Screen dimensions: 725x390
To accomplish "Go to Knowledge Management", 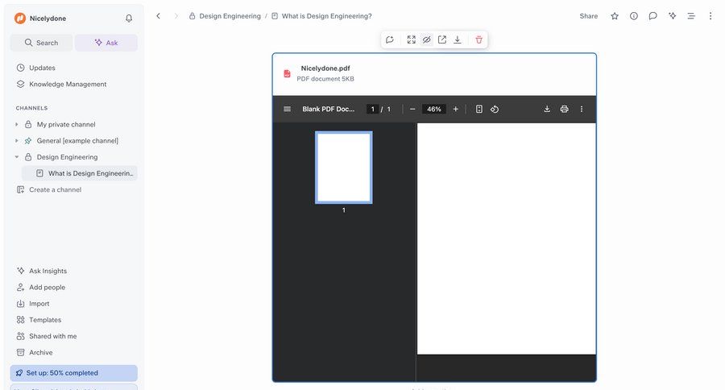I will click(x=68, y=84).
